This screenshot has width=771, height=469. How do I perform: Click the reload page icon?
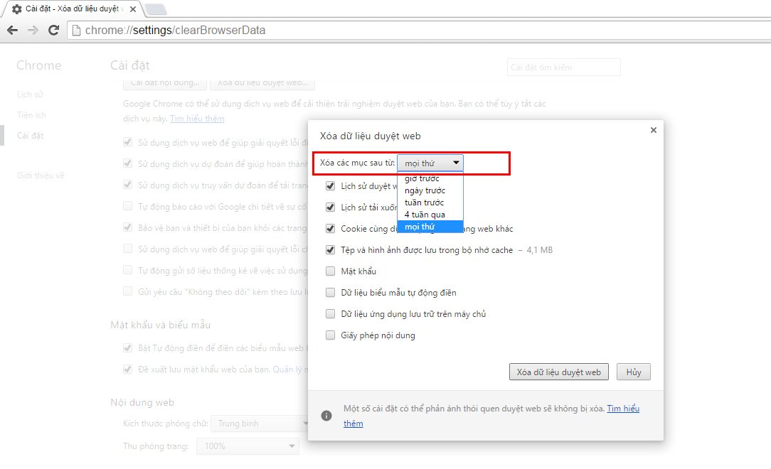tap(53, 31)
